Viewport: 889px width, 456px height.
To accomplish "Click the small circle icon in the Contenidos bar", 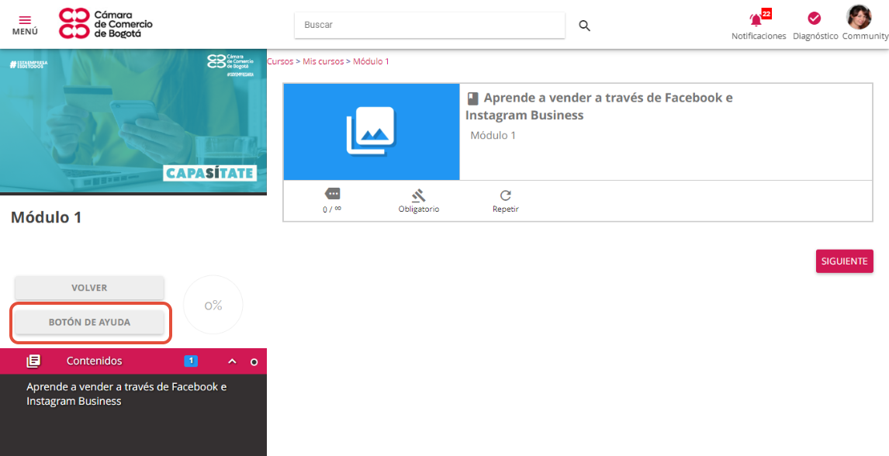I will click(254, 362).
